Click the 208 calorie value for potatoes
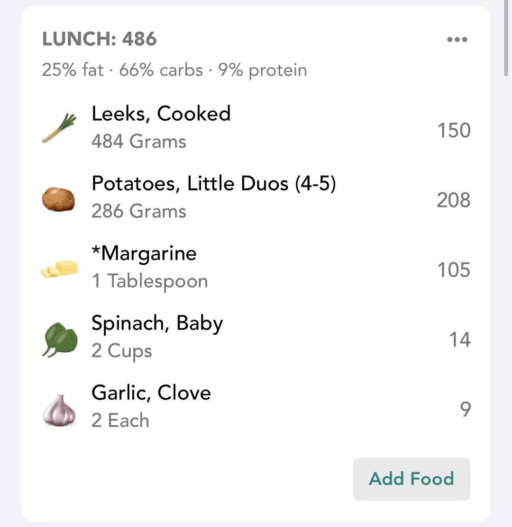This screenshot has width=512, height=527. pos(453,200)
